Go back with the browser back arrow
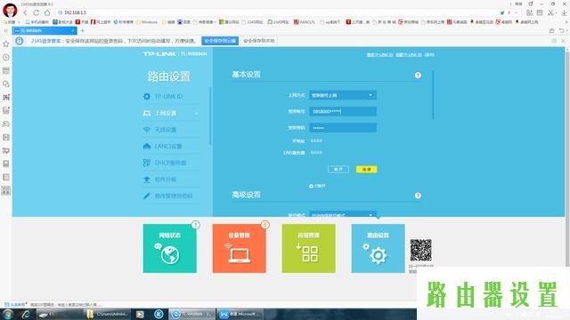 [25, 12]
